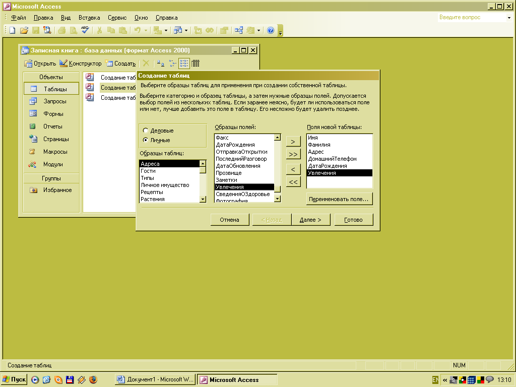Open the toolbar options arrow
Screen dimensions: 516x387
[x=280, y=30]
